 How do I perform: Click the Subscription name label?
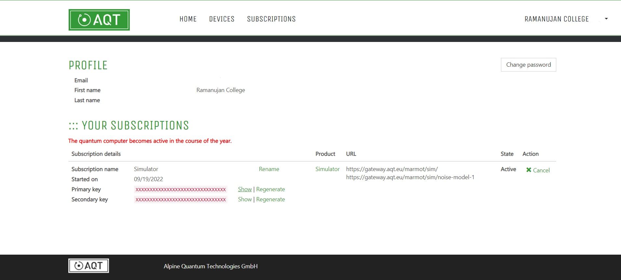click(x=95, y=169)
